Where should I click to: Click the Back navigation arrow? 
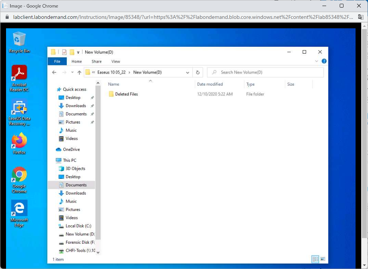pos(54,72)
